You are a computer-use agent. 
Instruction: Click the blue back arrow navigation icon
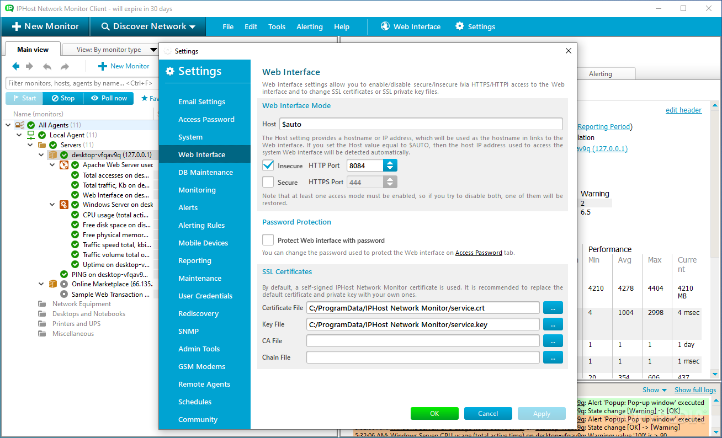coord(15,66)
